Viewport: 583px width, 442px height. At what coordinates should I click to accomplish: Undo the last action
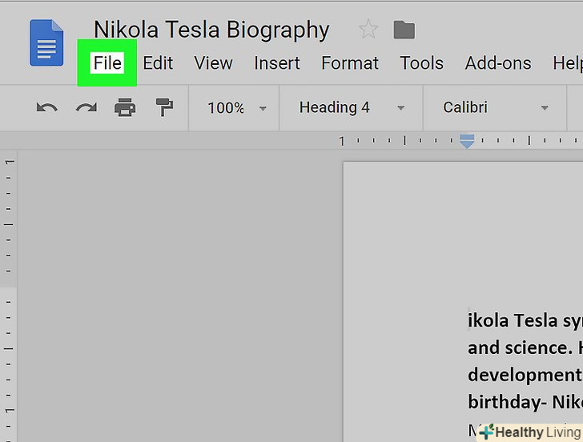click(46, 108)
